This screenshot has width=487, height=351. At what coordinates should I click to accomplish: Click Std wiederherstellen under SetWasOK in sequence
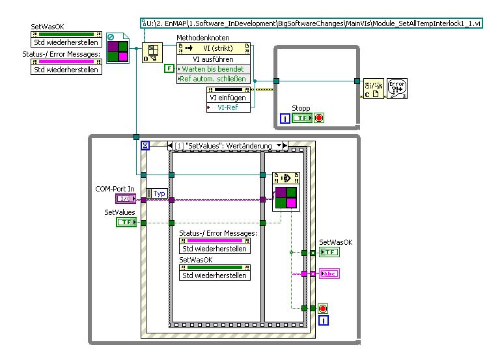click(215, 275)
